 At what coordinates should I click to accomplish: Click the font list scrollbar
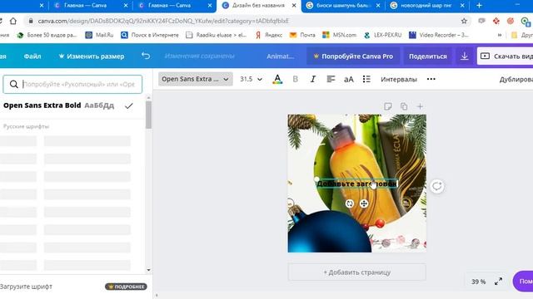148,115
